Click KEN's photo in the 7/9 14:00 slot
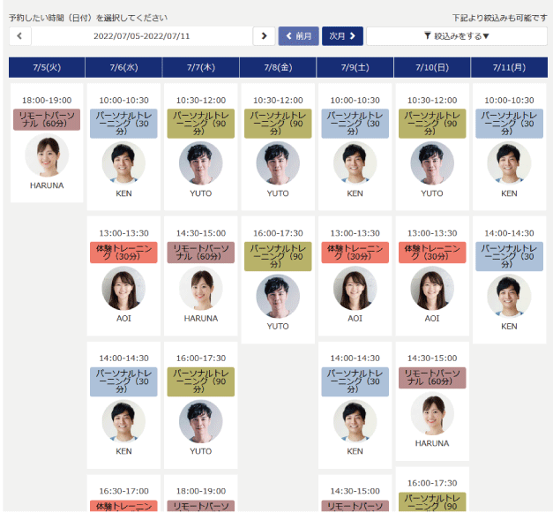The image size is (553, 513). [x=355, y=422]
